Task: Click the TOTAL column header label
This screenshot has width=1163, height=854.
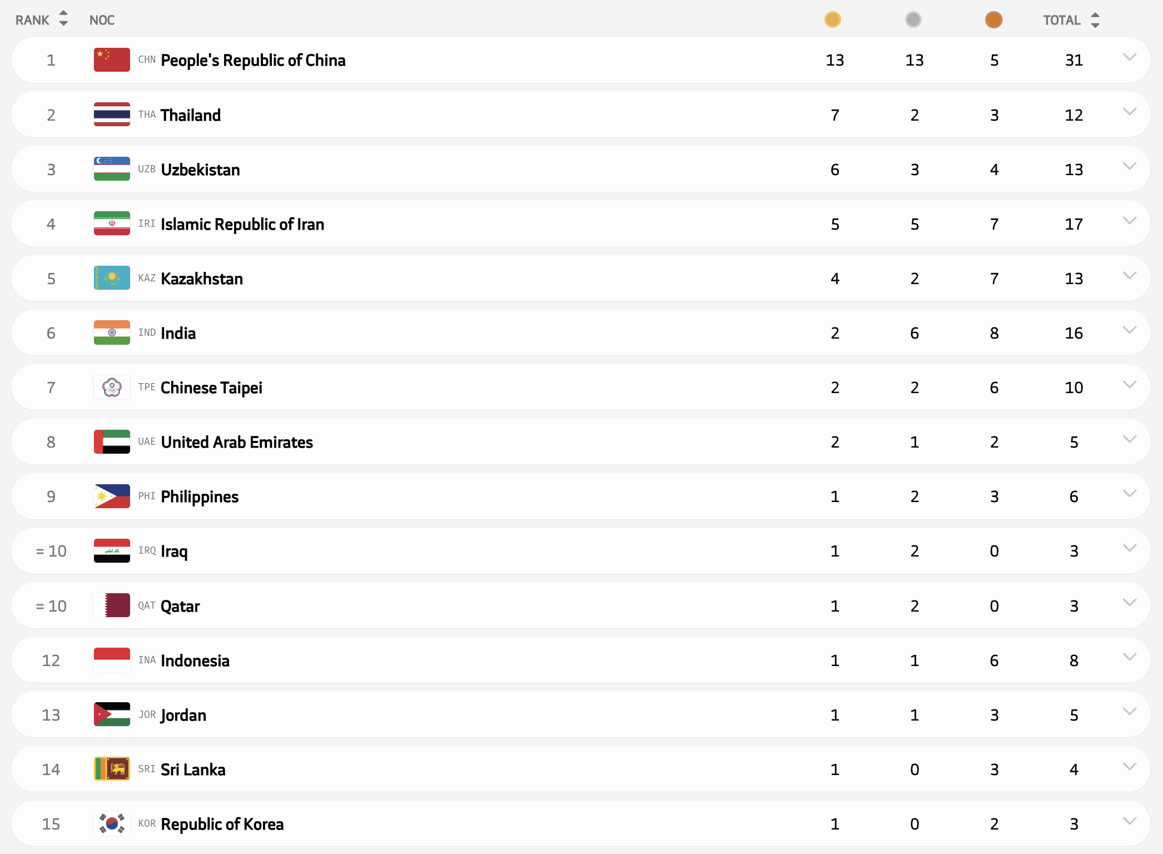Action: click(1061, 21)
